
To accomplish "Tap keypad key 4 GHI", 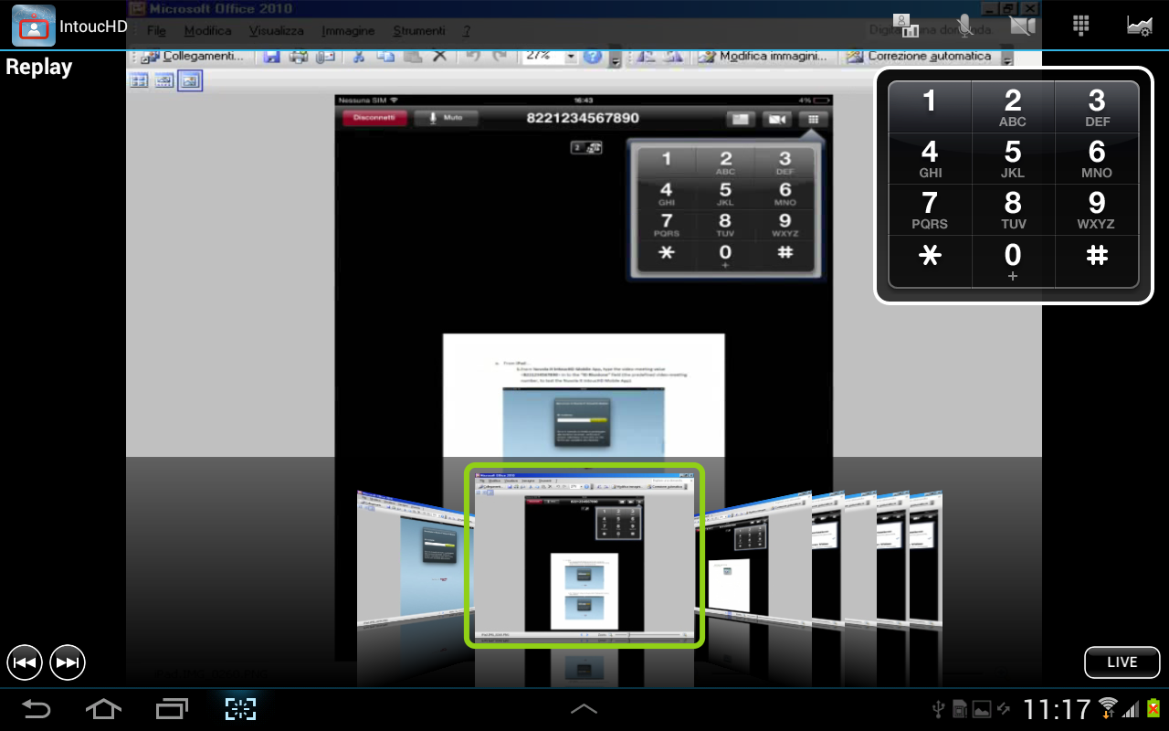I will click(x=930, y=159).
